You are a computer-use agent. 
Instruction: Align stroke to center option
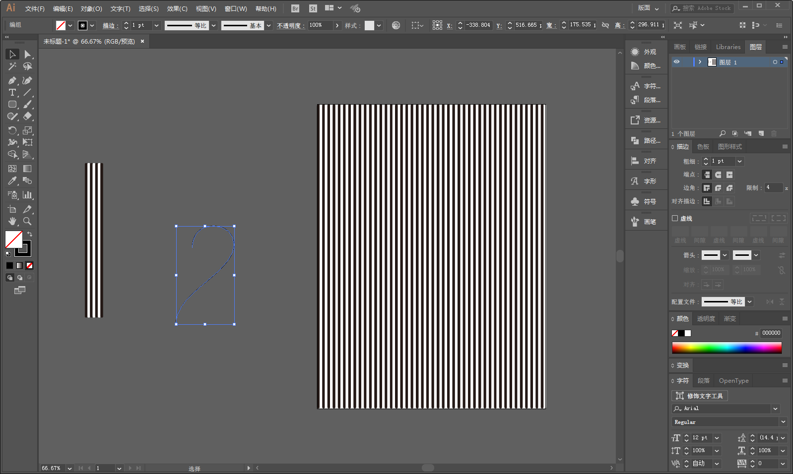coord(707,201)
